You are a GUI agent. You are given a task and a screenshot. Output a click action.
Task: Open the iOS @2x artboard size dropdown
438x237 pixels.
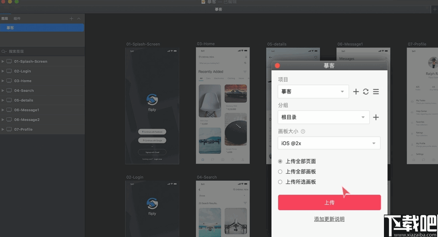(329, 143)
